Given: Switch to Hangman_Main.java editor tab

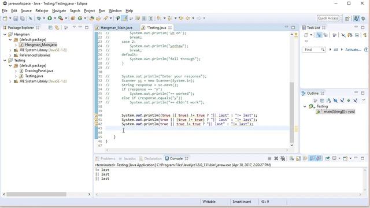Looking at the screenshot, I should [x=116, y=28].
